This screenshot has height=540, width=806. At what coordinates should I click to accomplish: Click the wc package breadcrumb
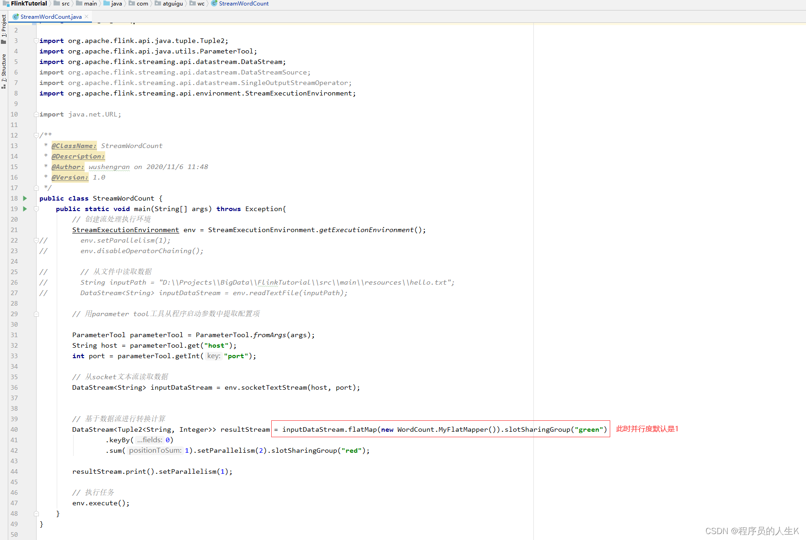tap(201, 4)
